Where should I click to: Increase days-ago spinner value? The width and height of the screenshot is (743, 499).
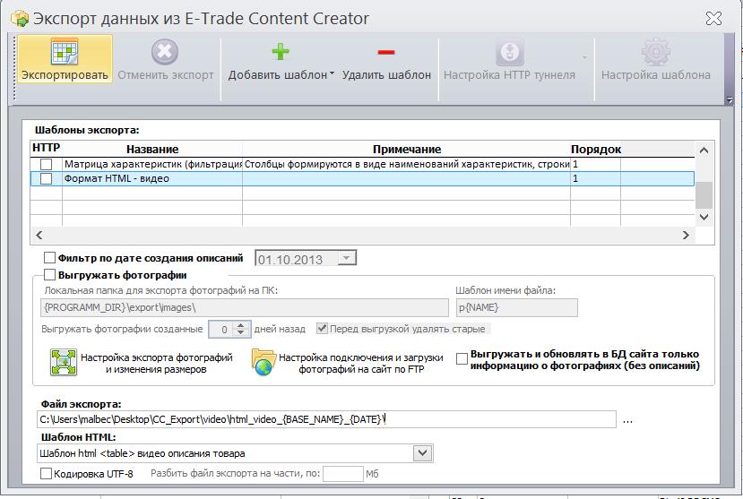(241, 325)
